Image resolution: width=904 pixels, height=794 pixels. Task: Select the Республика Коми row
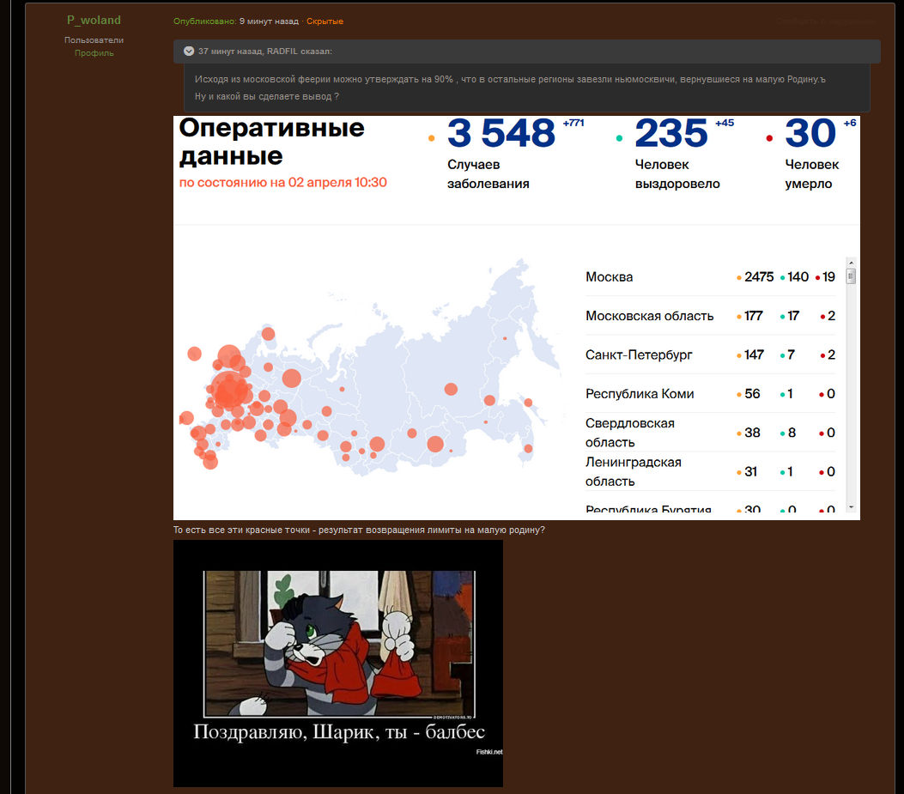point(710,394)
